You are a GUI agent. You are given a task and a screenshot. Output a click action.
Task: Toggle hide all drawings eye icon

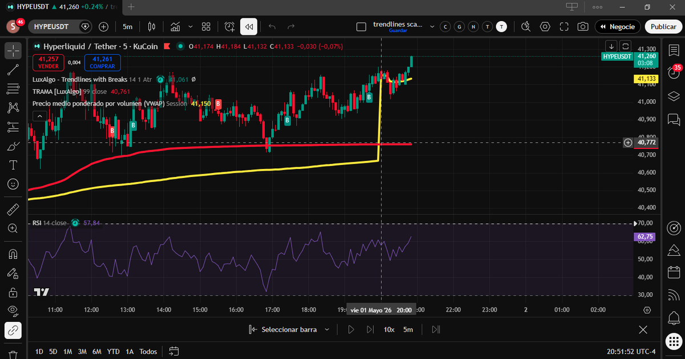pos(13,310)
